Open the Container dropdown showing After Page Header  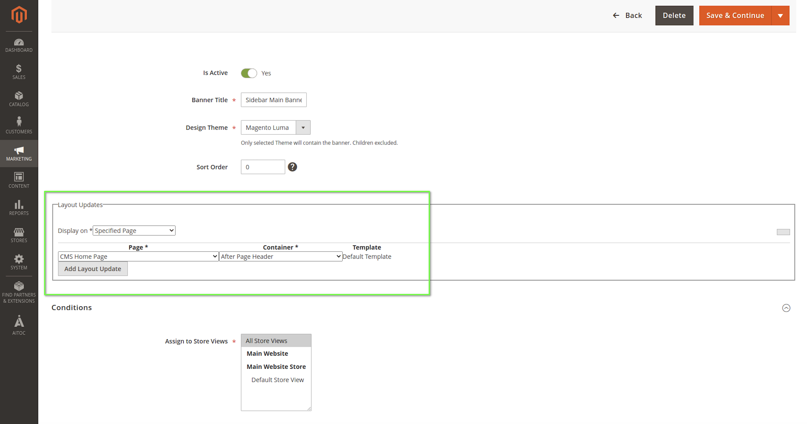(281, 256)
